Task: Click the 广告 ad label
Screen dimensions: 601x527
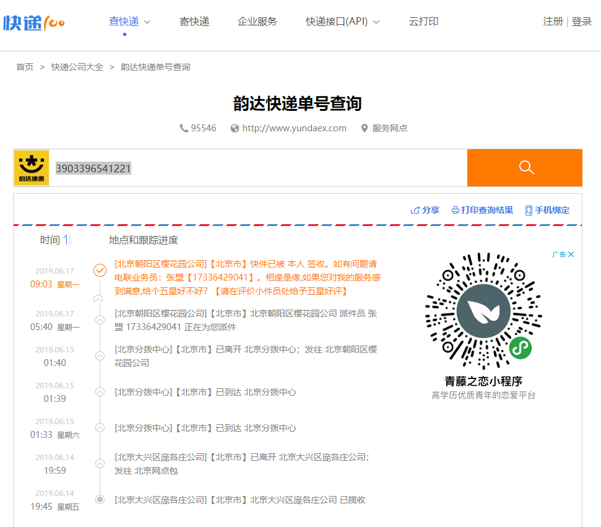Action: click(x=560, y=255)
